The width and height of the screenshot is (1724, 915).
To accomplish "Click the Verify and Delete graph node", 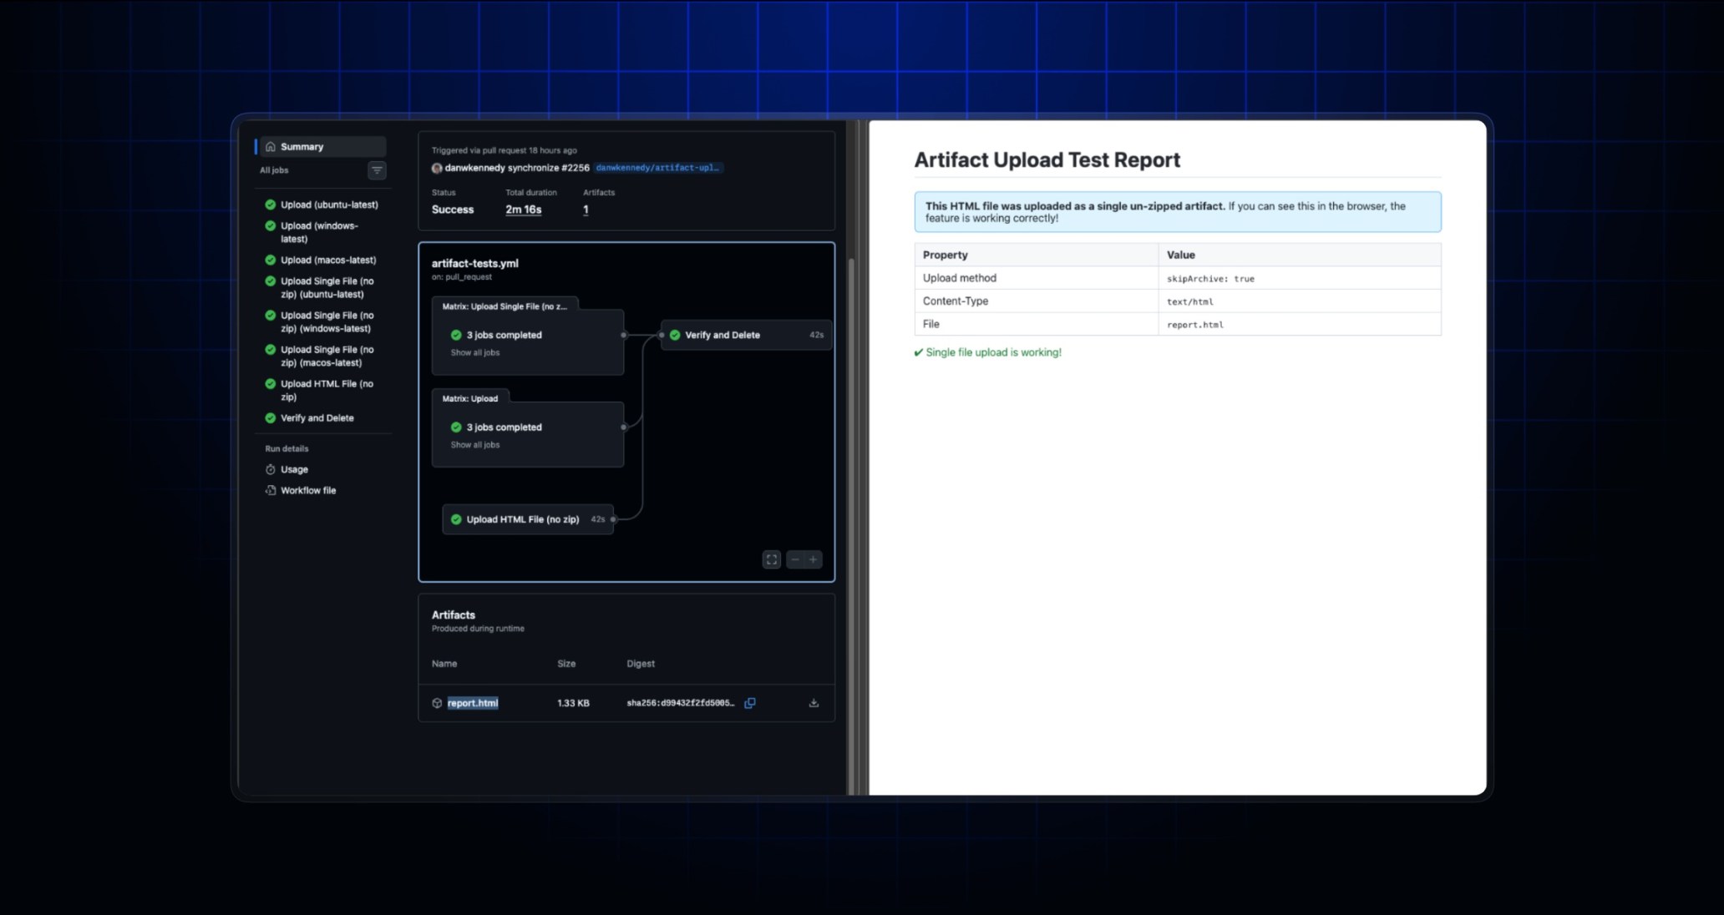I will (723, 335).
